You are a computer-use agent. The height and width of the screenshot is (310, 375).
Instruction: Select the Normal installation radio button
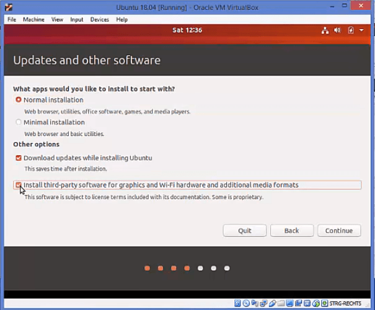click(x=19, y=100)
